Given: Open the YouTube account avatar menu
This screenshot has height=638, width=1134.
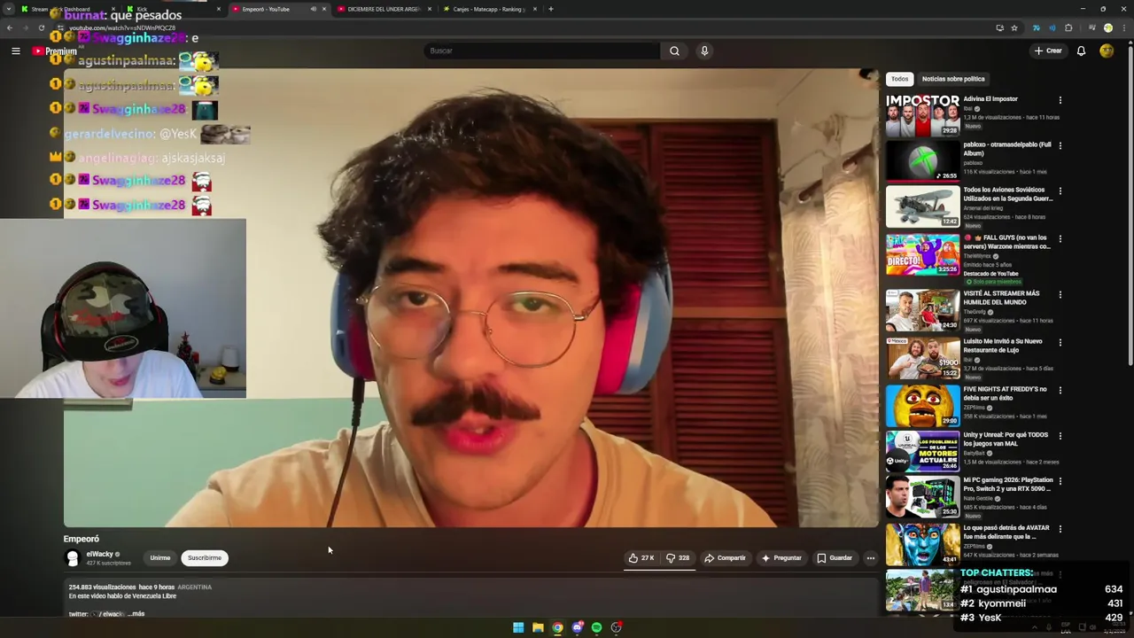Looking at the screenshot, I should click(1107, 51).
